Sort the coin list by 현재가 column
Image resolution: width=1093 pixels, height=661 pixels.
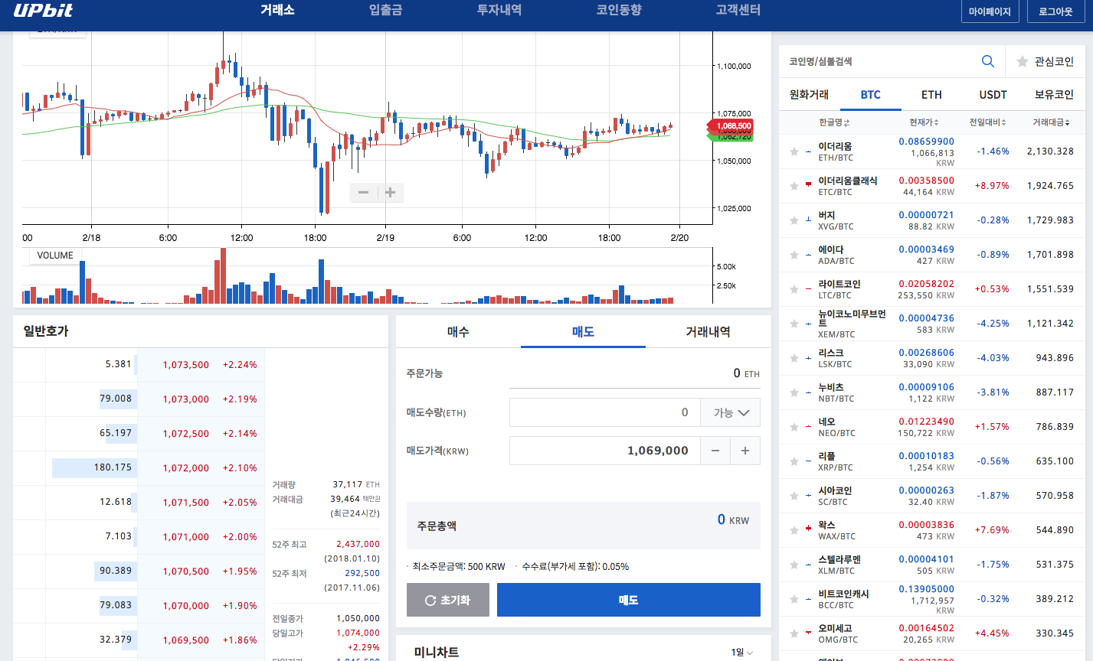(924, 122)
